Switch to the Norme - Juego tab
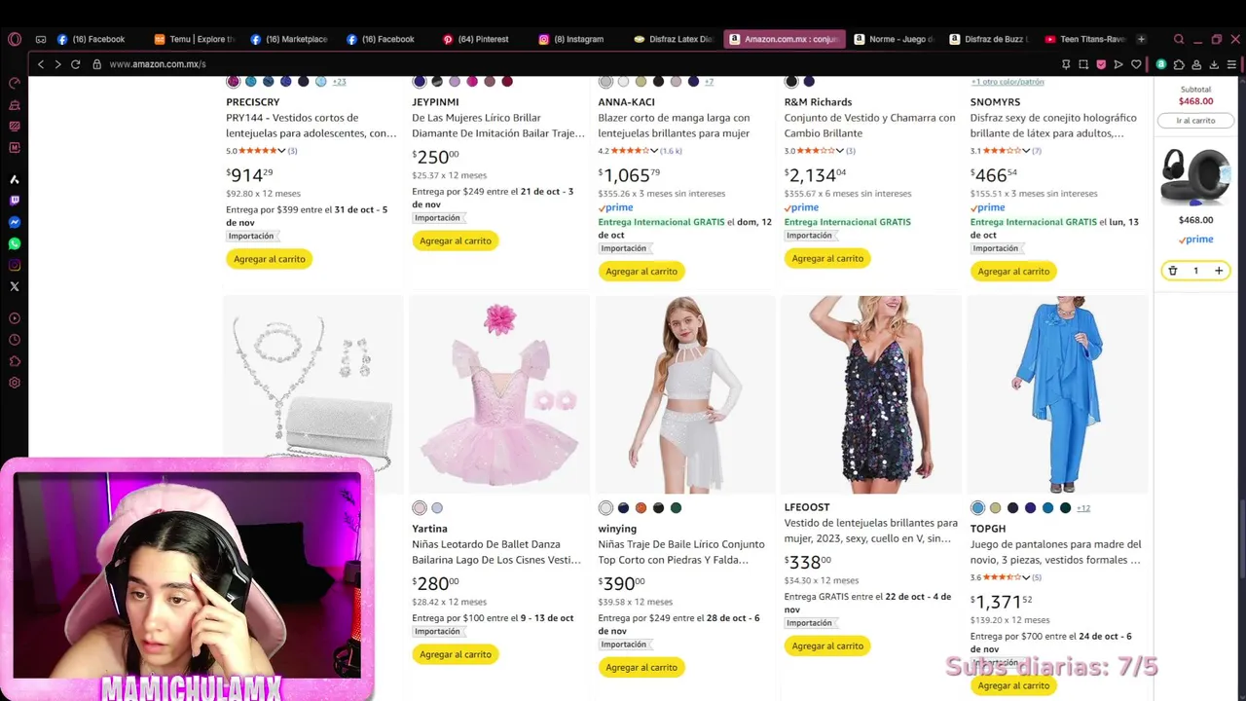Screen dimensions: 1246x701 pos(893,39)
